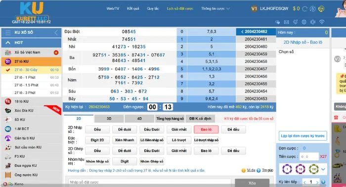Open F3 KU game
The image size is (346, 187).
click(31, 156)
